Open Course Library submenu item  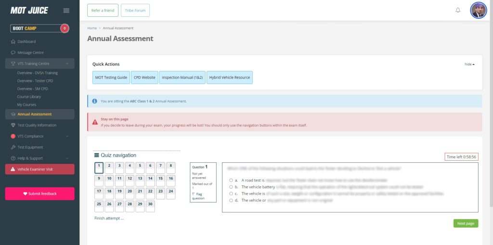coord(29,97)
